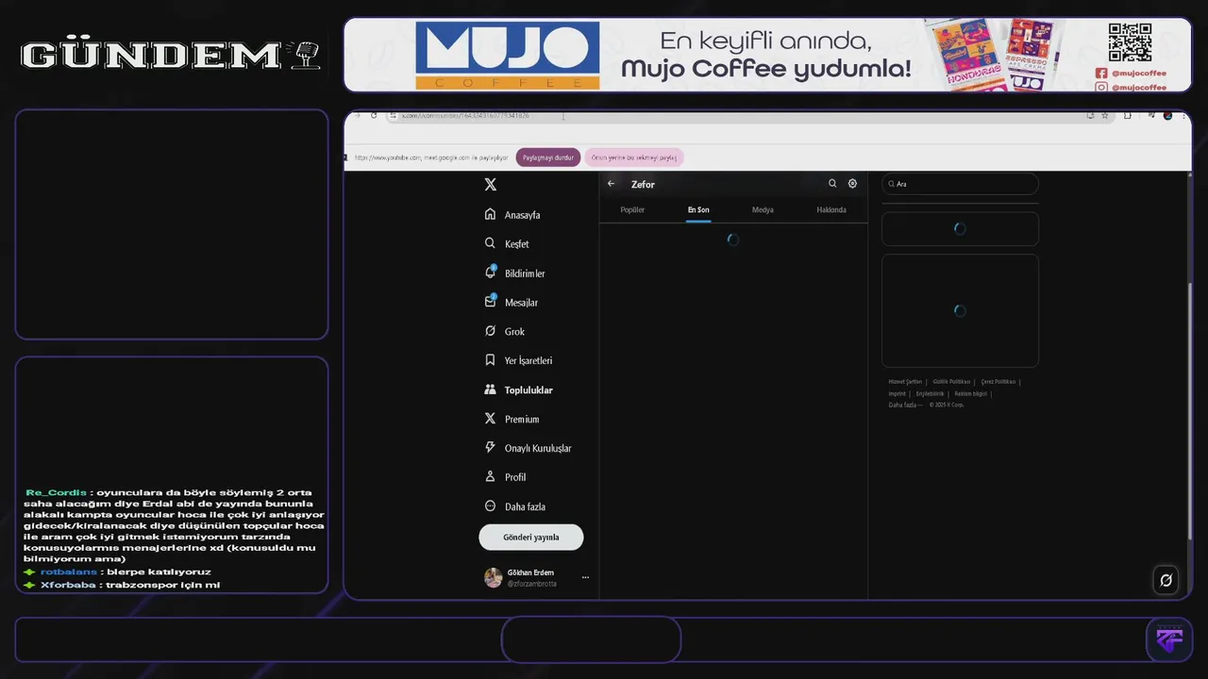1208x679 pixels.
Task: Click Re_Cordis chat username
Action: click(56, 492)
